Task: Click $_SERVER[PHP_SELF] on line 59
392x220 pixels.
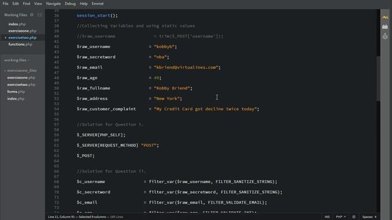Action: [100, 135]
